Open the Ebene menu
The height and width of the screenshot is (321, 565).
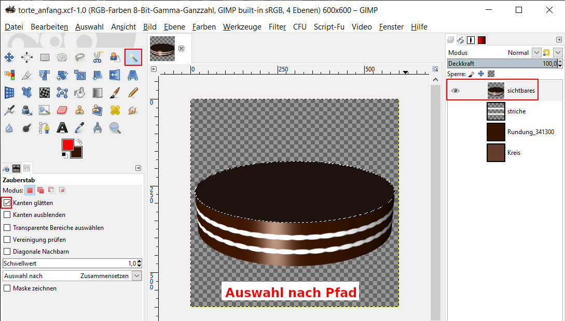click(174, 27)
